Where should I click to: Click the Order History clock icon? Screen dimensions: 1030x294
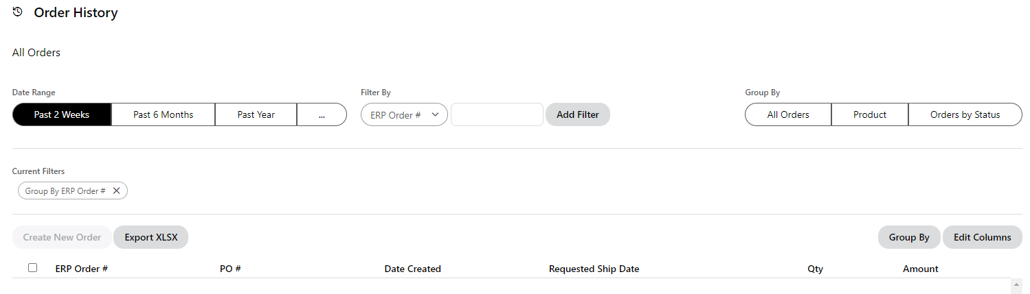pyautogui.click(x=18, y=12)
